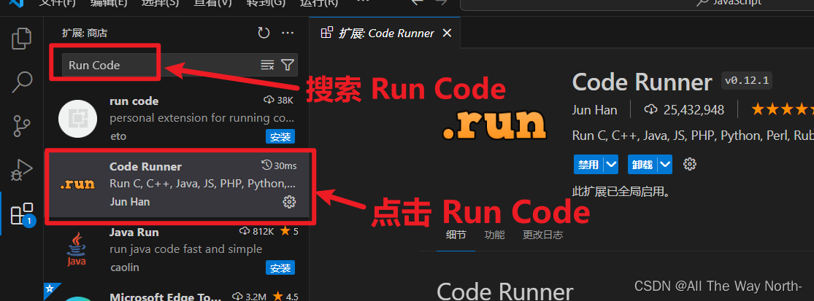Switch to the 更改日志 changelog tab
This screenshot has height=301, width=814.
(542, 235)
